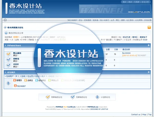Open 短消息 in the navigation bar
154x117 pixels.
point(95,20)
